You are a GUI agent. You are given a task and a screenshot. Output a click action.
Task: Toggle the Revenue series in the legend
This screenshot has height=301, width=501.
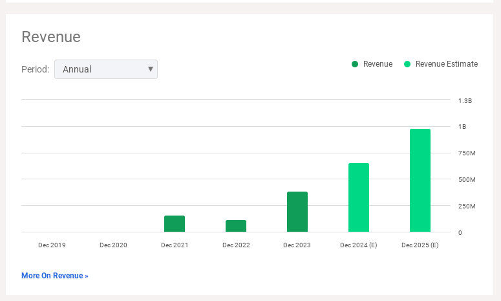(x=378, y=64)
